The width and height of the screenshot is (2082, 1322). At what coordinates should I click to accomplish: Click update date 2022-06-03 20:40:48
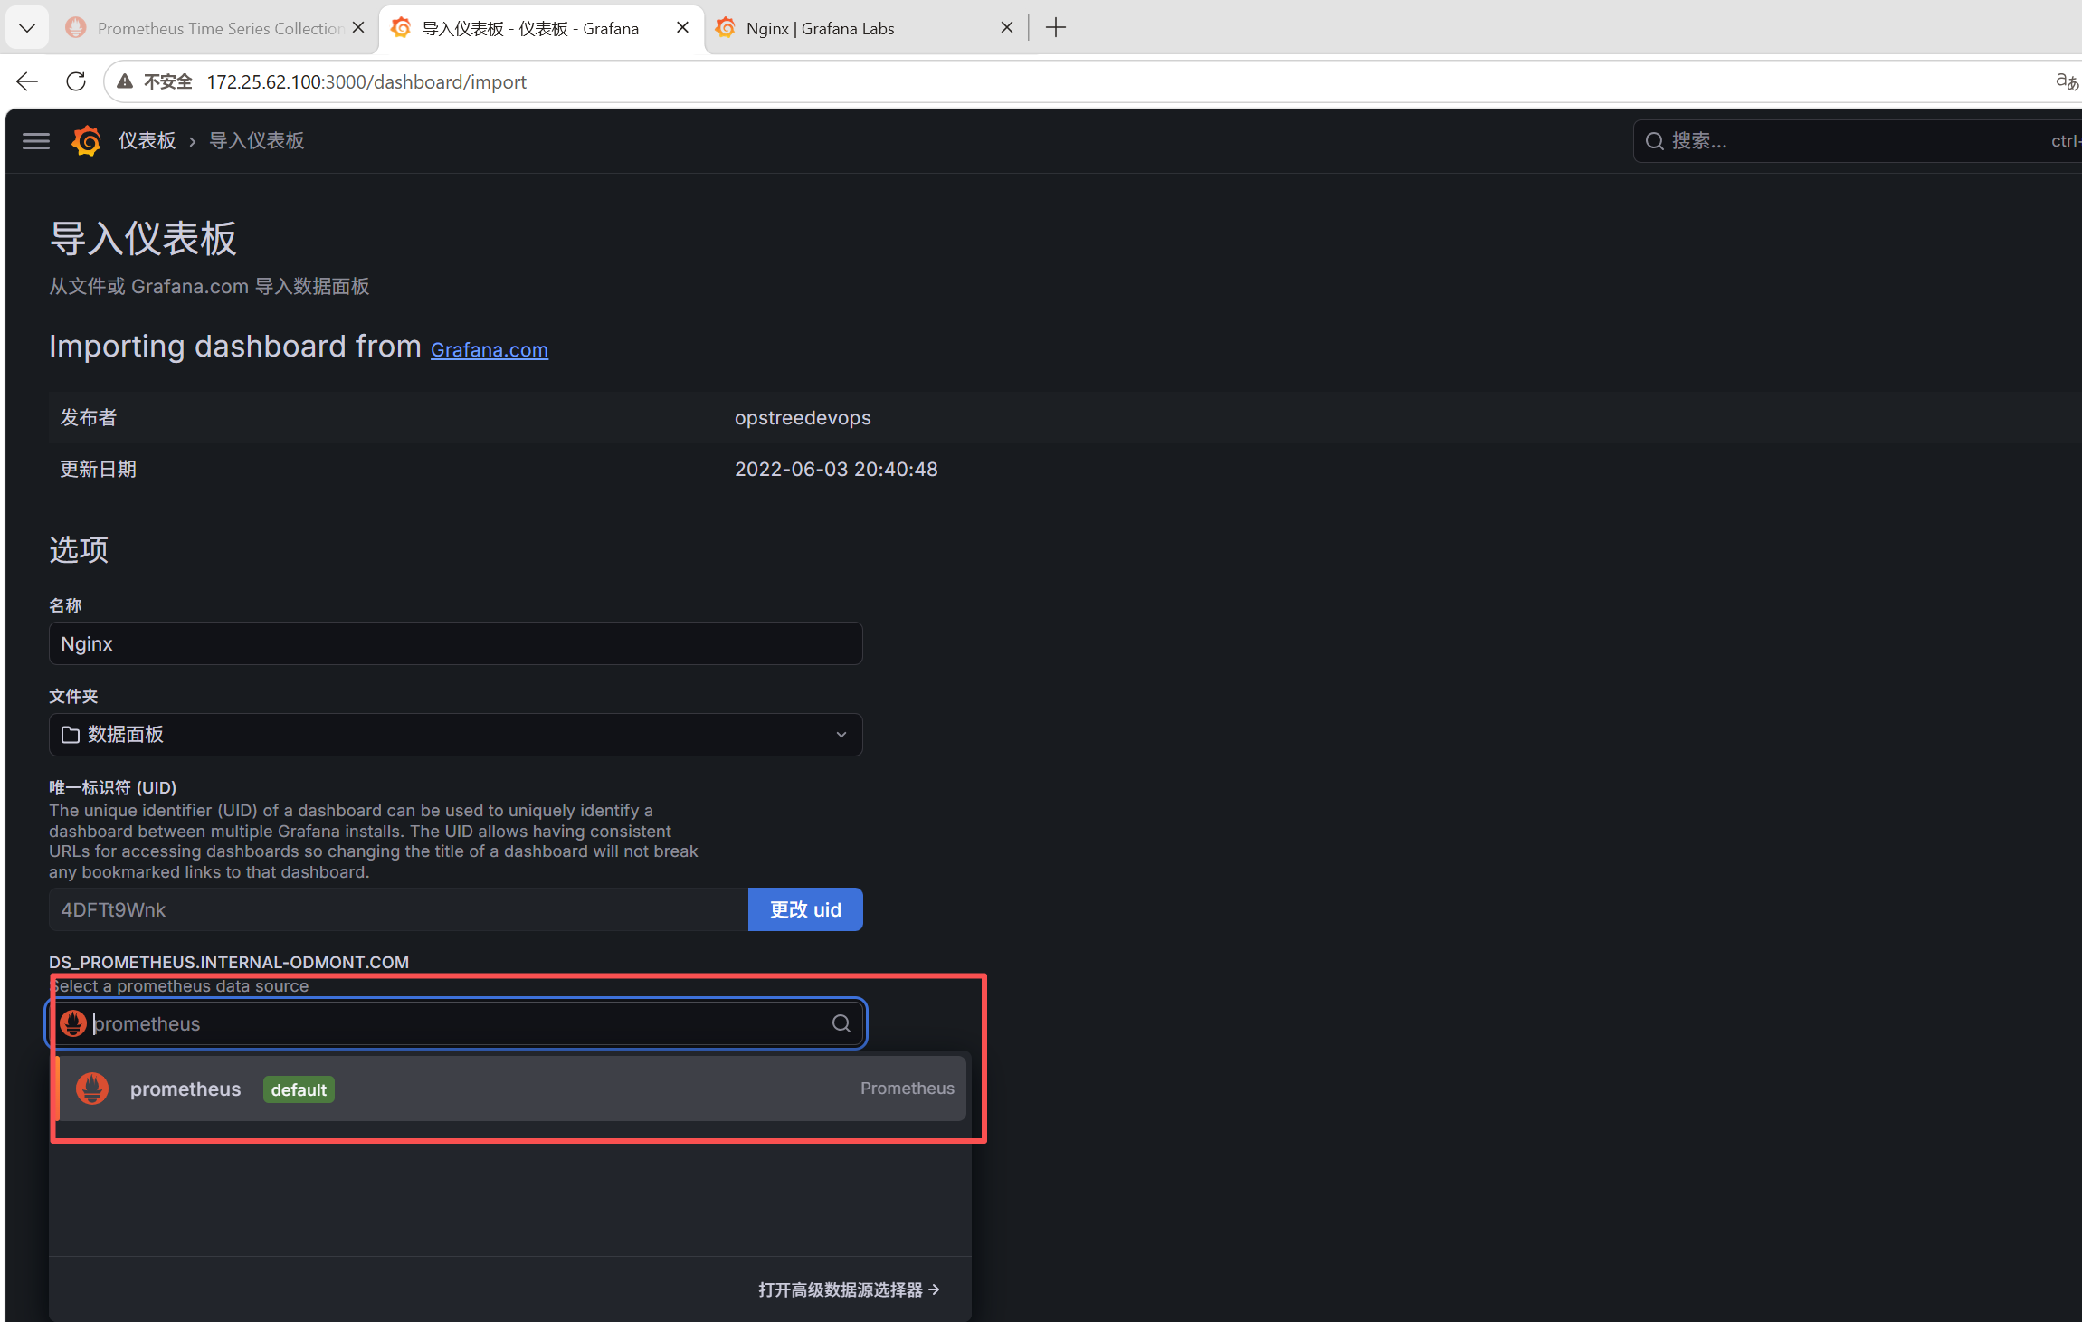coord(836,470)
